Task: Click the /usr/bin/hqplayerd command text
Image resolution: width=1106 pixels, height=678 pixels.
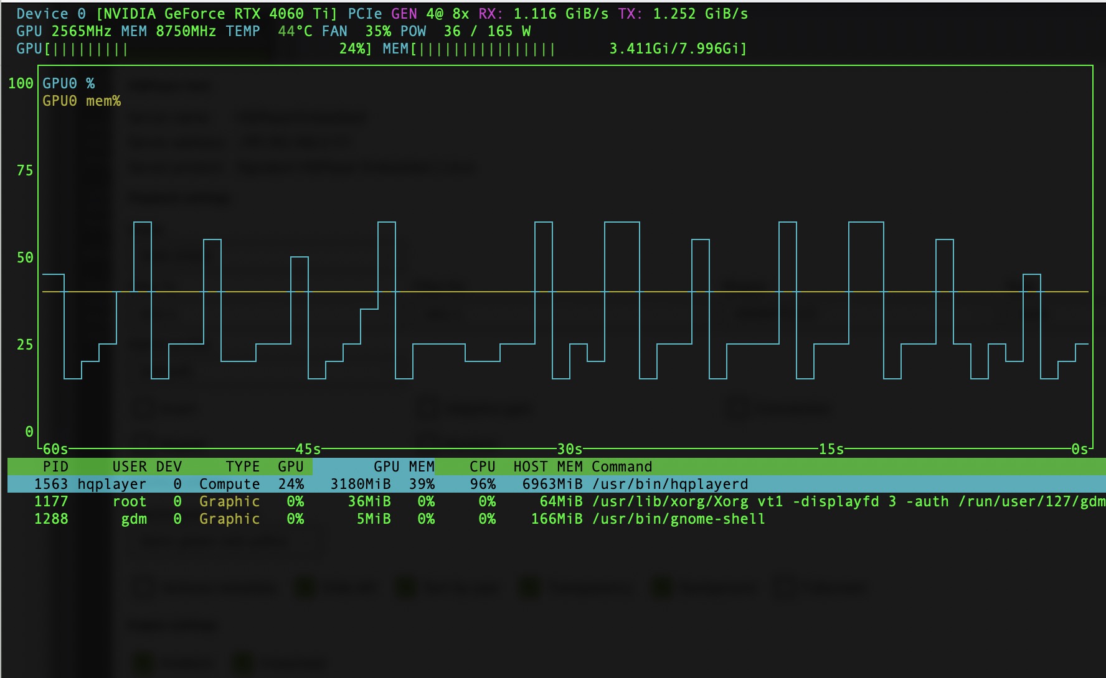Action: (x=670, y=484)
